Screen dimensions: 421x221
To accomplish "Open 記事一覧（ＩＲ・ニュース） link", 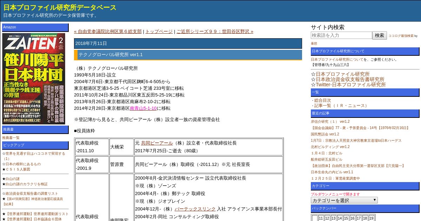I will (x=342, y=106).
